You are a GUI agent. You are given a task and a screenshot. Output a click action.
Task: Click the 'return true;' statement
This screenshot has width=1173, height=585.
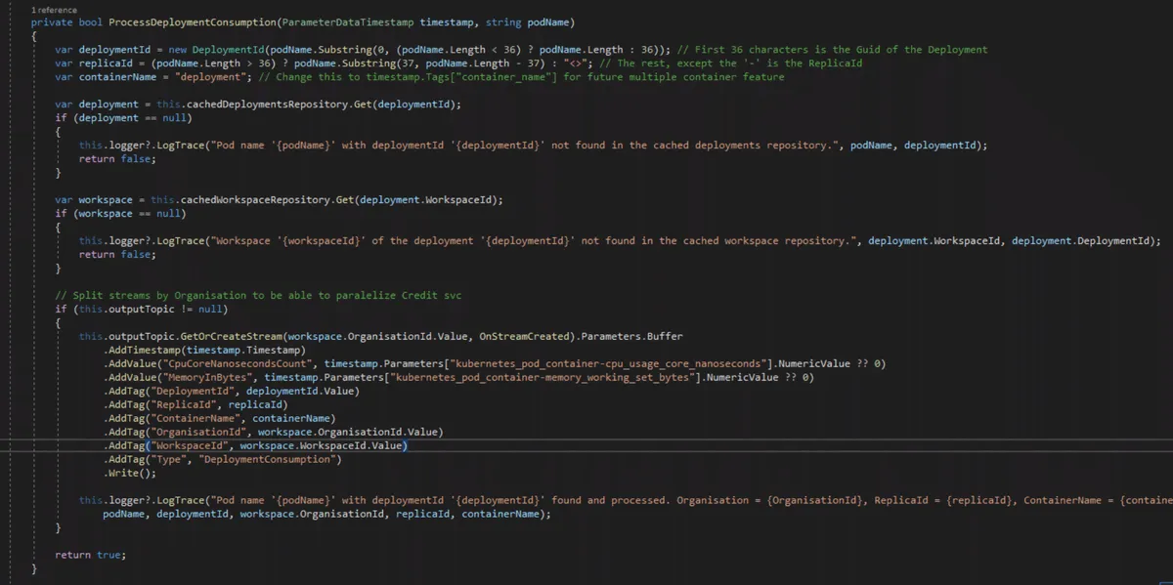click(90, 555)
